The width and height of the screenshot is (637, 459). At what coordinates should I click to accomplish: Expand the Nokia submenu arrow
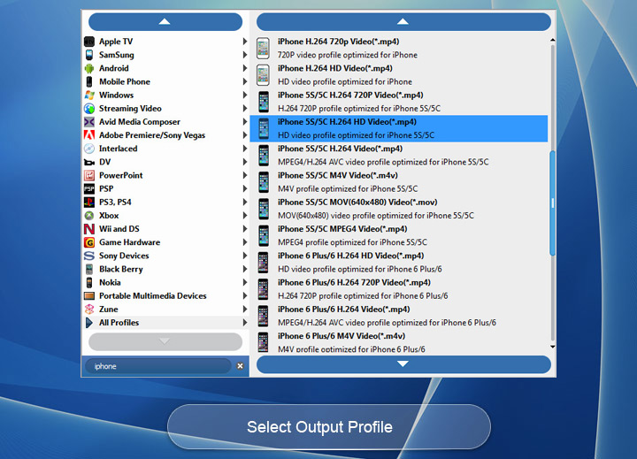pos(244,282)
